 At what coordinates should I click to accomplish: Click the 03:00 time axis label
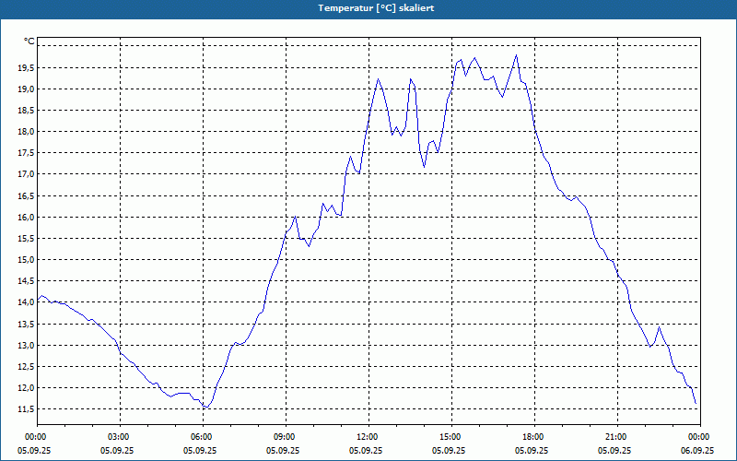click(120, 437)
